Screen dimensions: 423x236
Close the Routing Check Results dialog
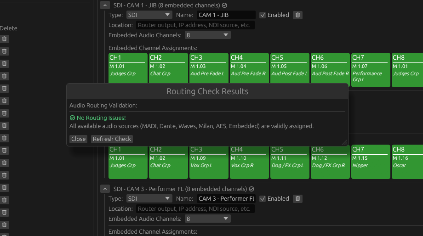[x=78, y=139]
